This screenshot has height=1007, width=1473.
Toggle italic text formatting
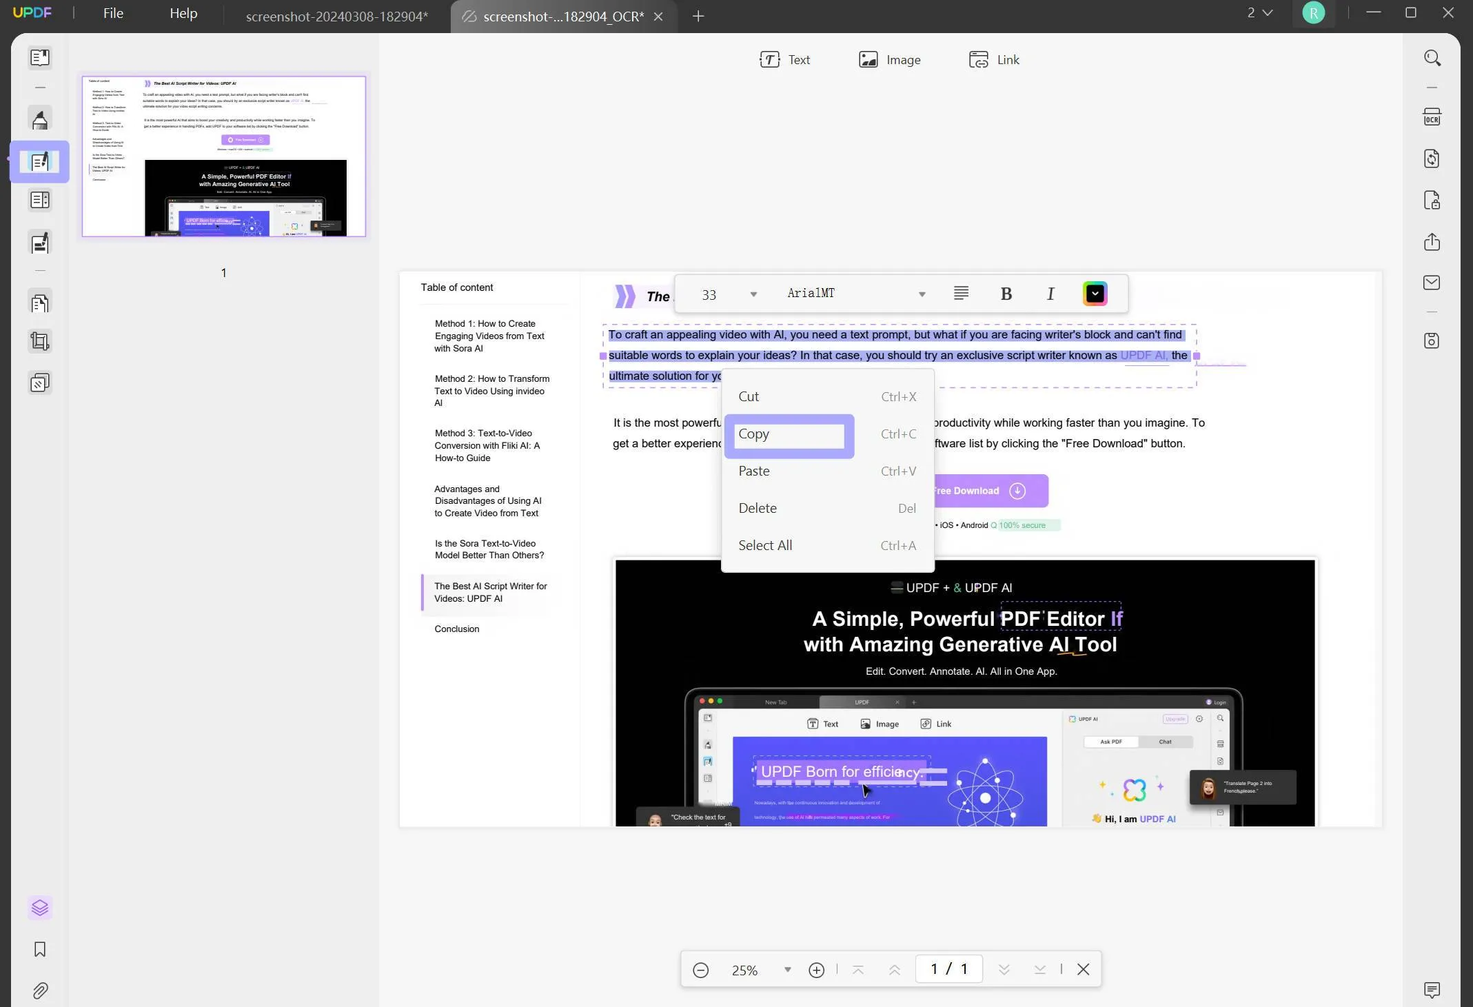click(1050, 294)
